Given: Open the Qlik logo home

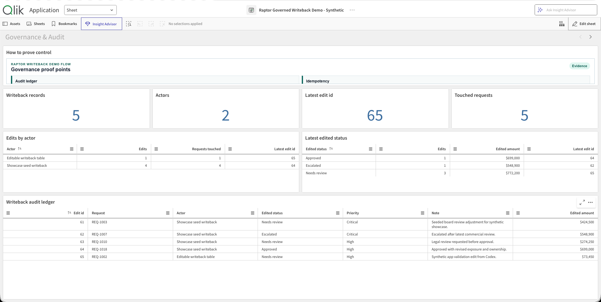Looking at the screenshot, I should pyautogui.click(x=13, y=10).
